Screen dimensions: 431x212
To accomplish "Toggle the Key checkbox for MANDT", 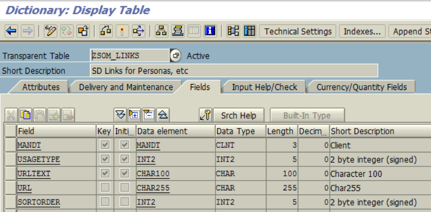I will pos(105,145).
